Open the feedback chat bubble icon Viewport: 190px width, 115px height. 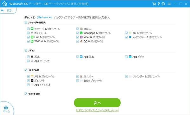pyautogui.click(x=163, y=4)
